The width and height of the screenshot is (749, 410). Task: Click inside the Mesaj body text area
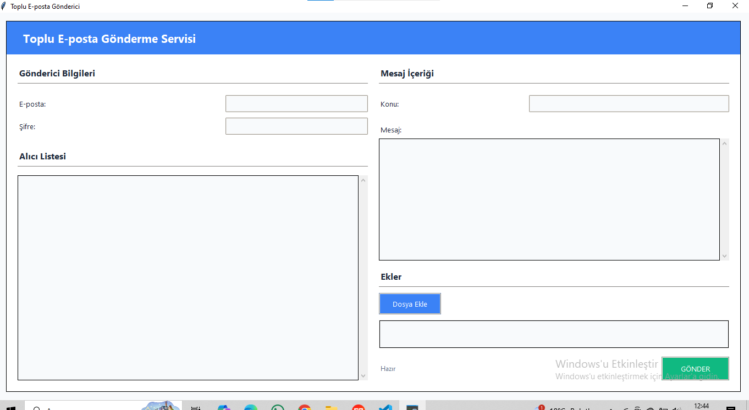(x=549, y=200)
